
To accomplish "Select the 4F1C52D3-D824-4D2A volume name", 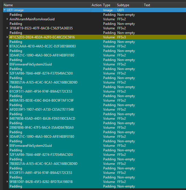I will coord(42,37).
